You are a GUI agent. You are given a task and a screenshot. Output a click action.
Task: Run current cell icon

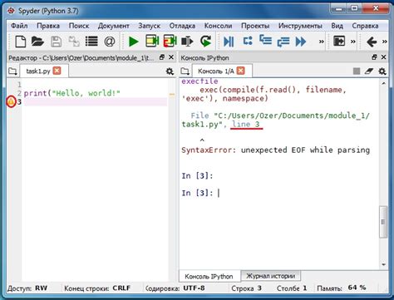tap(152, 42)
